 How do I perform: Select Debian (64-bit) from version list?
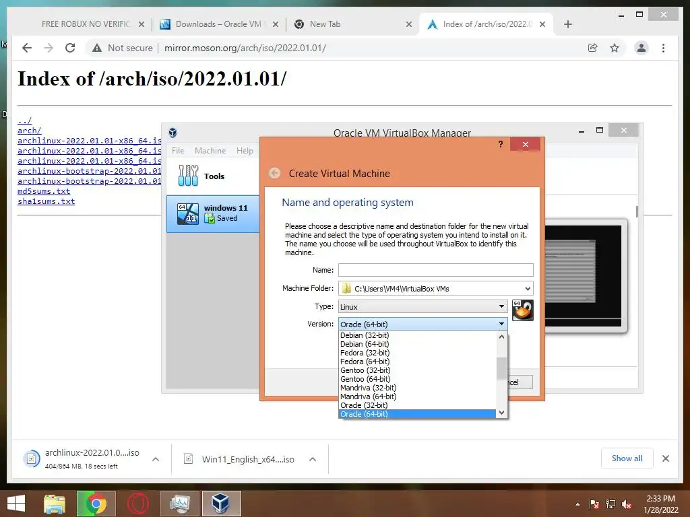click(417, 344)
